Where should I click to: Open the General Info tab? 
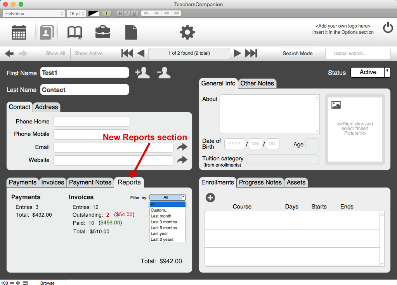tap(218, 83)
